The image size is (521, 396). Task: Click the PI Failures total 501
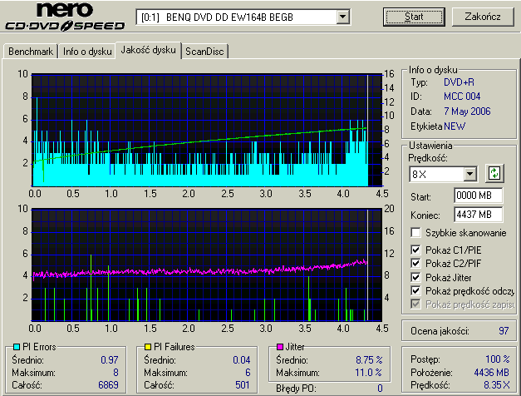pos(243,385)
